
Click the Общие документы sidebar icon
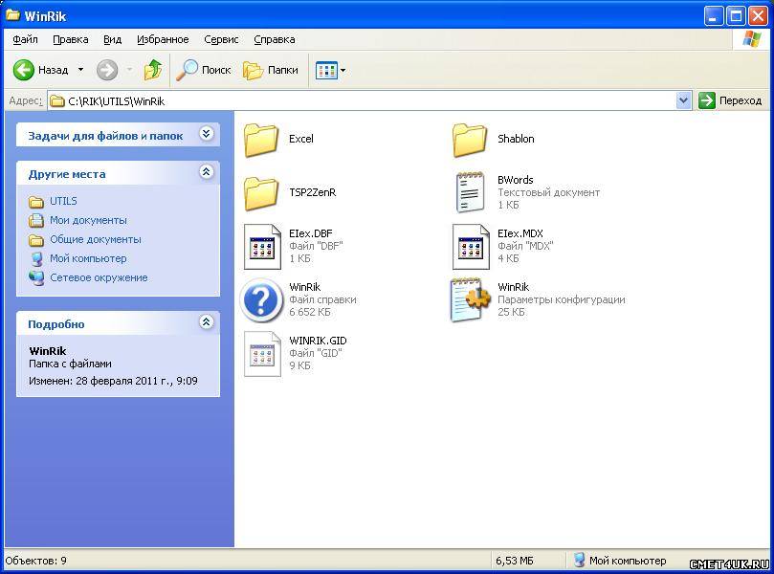pos(36,240)
